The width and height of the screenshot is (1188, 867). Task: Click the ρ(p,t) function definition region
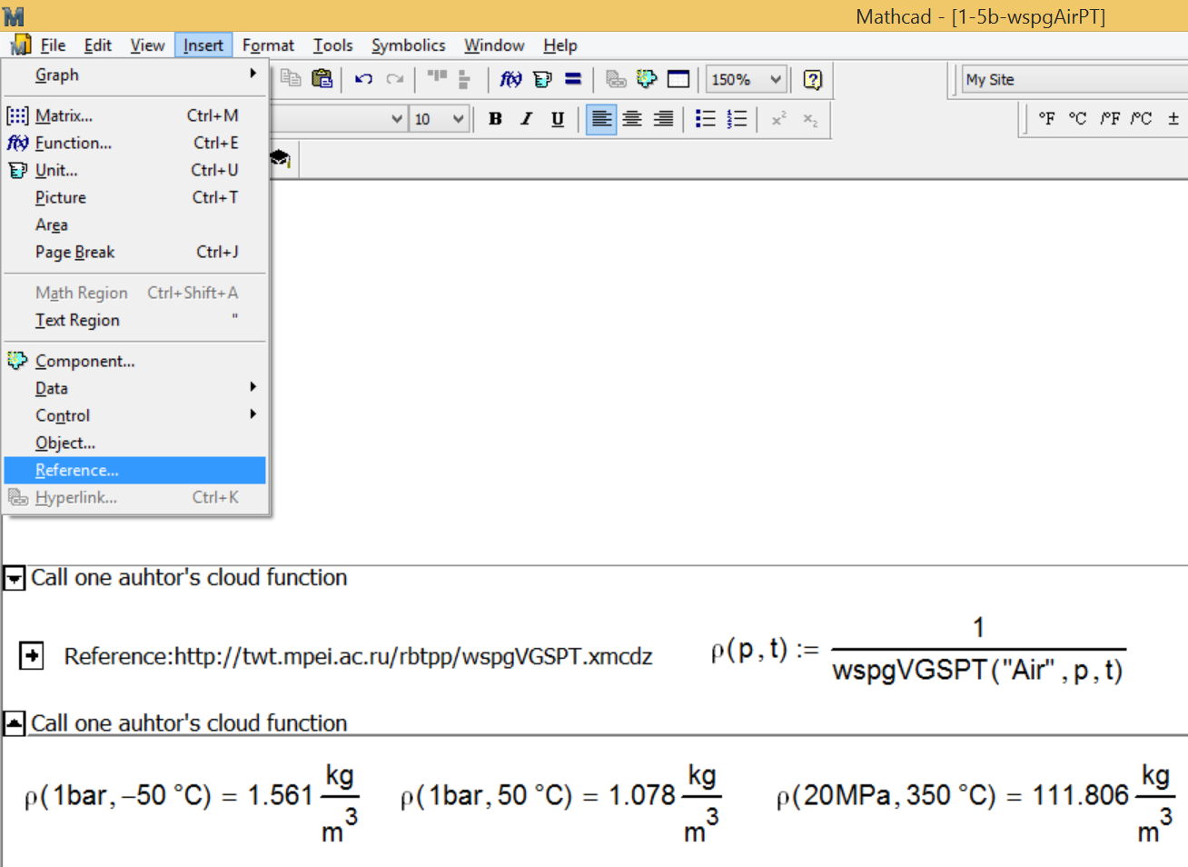(918, 651)
